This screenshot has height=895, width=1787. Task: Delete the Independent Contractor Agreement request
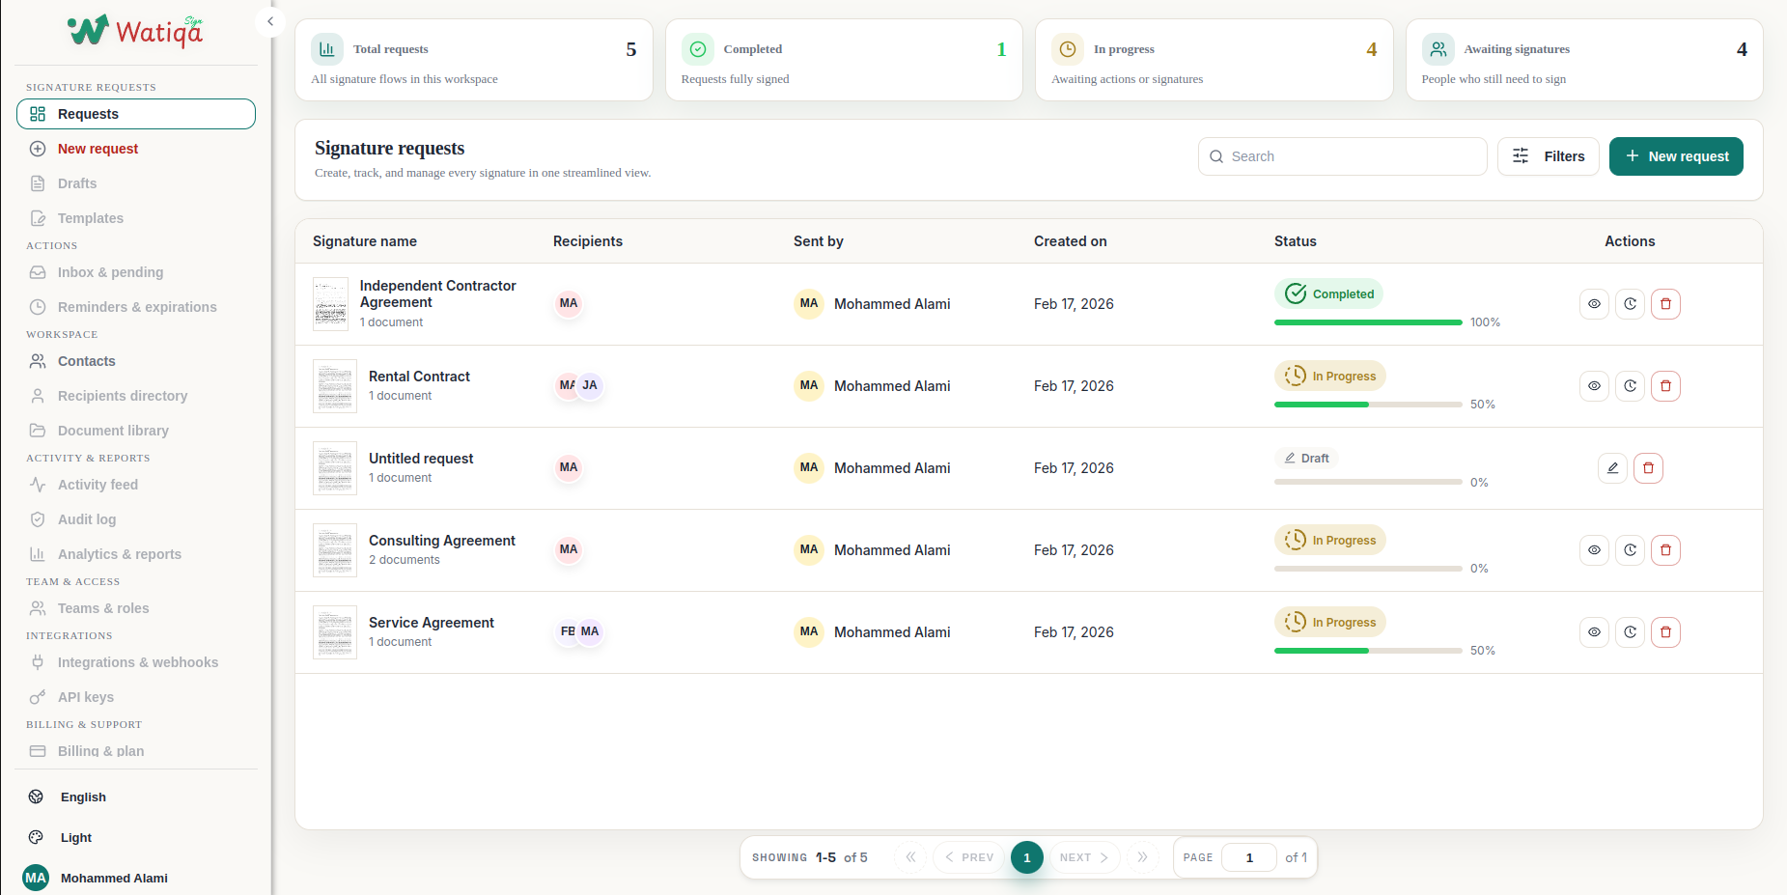1665,304
